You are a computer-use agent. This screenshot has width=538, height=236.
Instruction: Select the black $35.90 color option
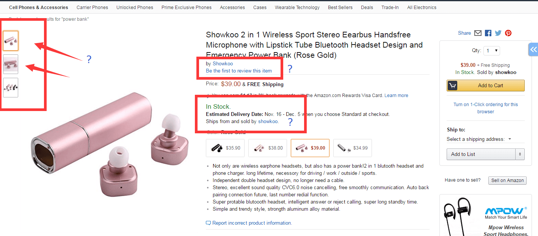click(x=225, y=148)
